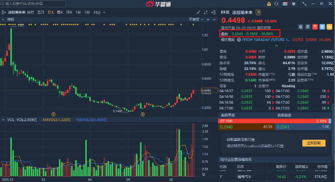Click the price alert bell icon
This screenshot has width=335, height=182.
point(301,27)
